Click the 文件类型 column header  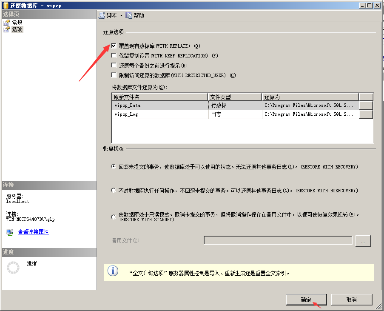(235, 97)
